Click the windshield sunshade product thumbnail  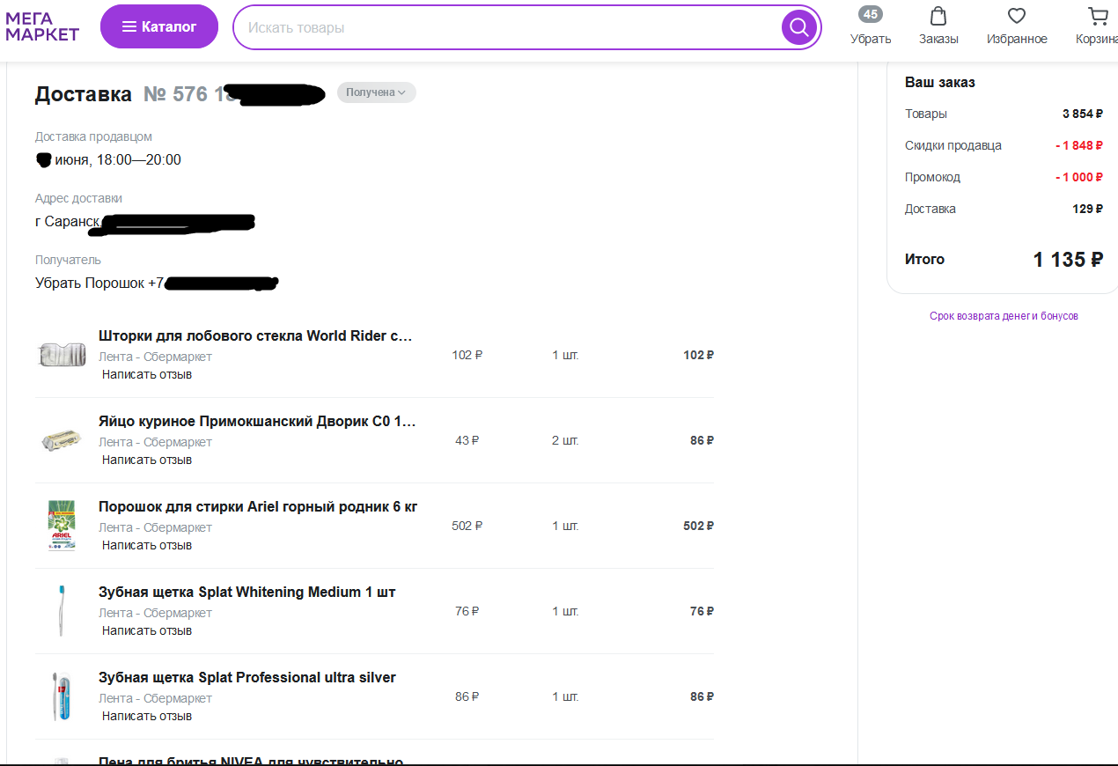pyautogui.click(x=62, y=355)
